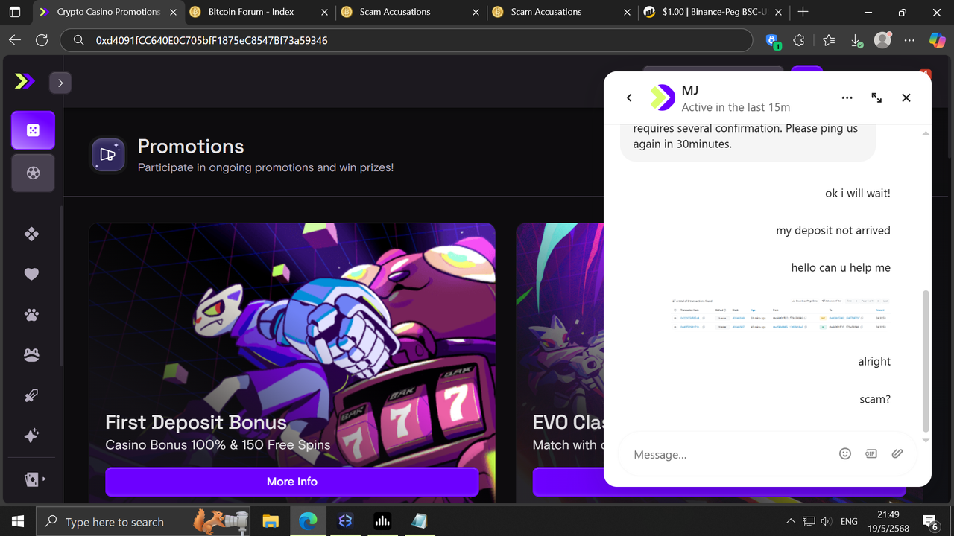Show hidden system tray icons

click(x=790, y=521)
